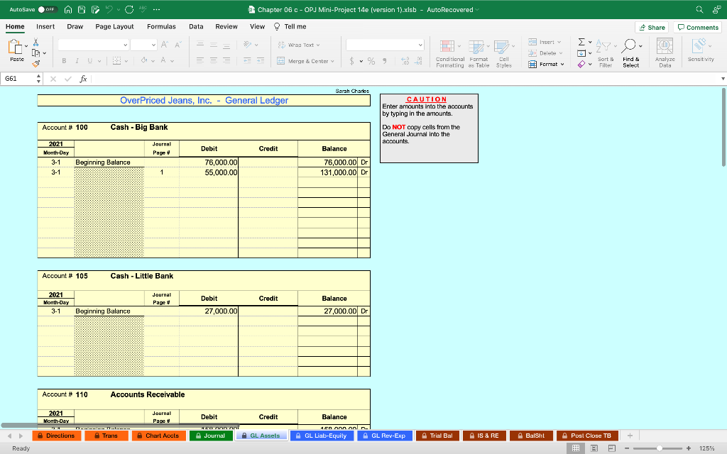The image size is (727, 454).
Task: Open the Formulas ribbon tab
Action: coord(161,26)
